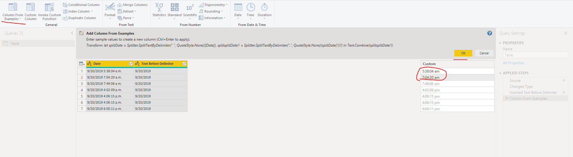Screen dimensions: 573x157
Task: Click cell 9/20/2019 5:38:04 a.m.
Action: click(x=110, y=71)
